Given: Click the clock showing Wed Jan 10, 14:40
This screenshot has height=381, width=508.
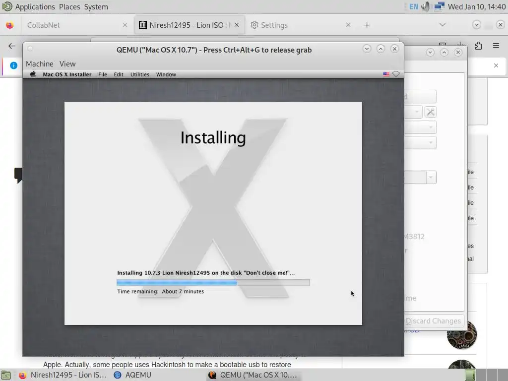Looking at the screenshot, I should pyautogui.click(x=477, y=6).
